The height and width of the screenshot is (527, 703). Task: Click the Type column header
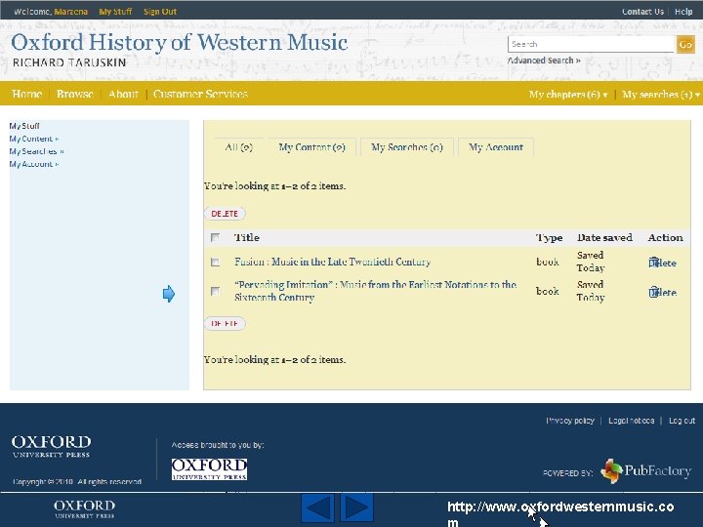(x=549, y=237)
